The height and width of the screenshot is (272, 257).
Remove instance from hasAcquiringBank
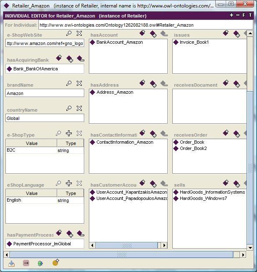[81, 59]
